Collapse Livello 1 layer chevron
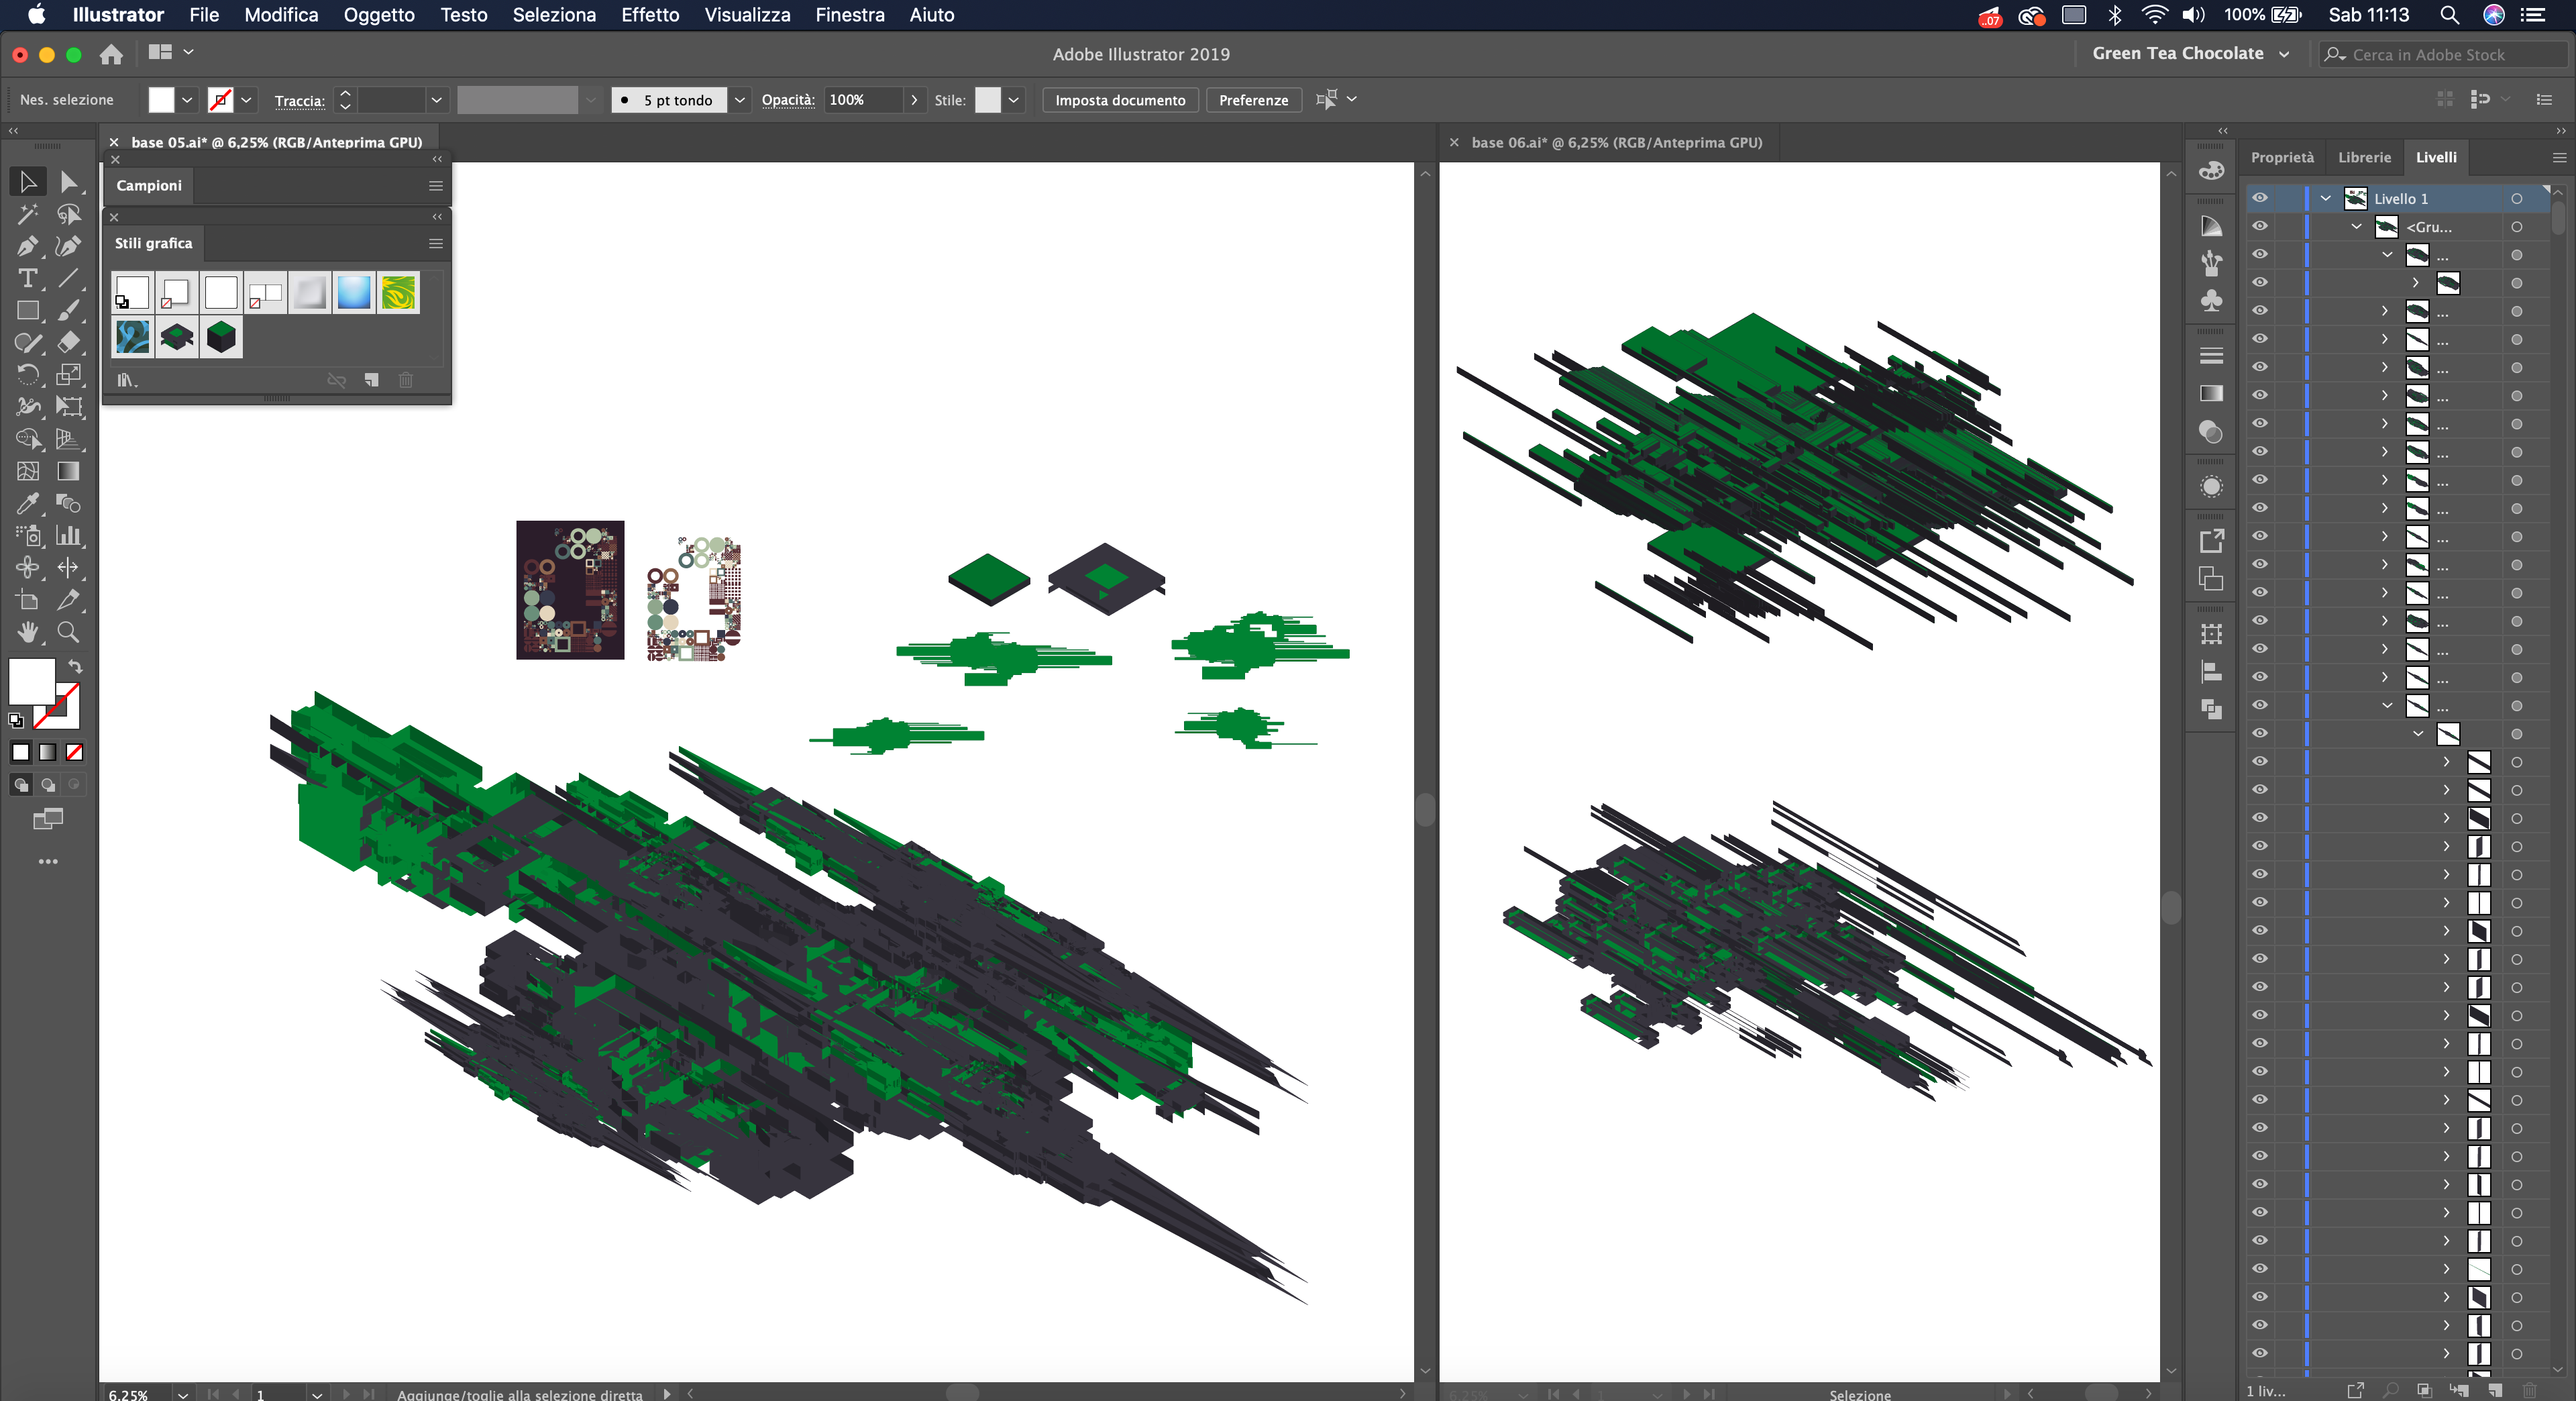 [2326, 198]
